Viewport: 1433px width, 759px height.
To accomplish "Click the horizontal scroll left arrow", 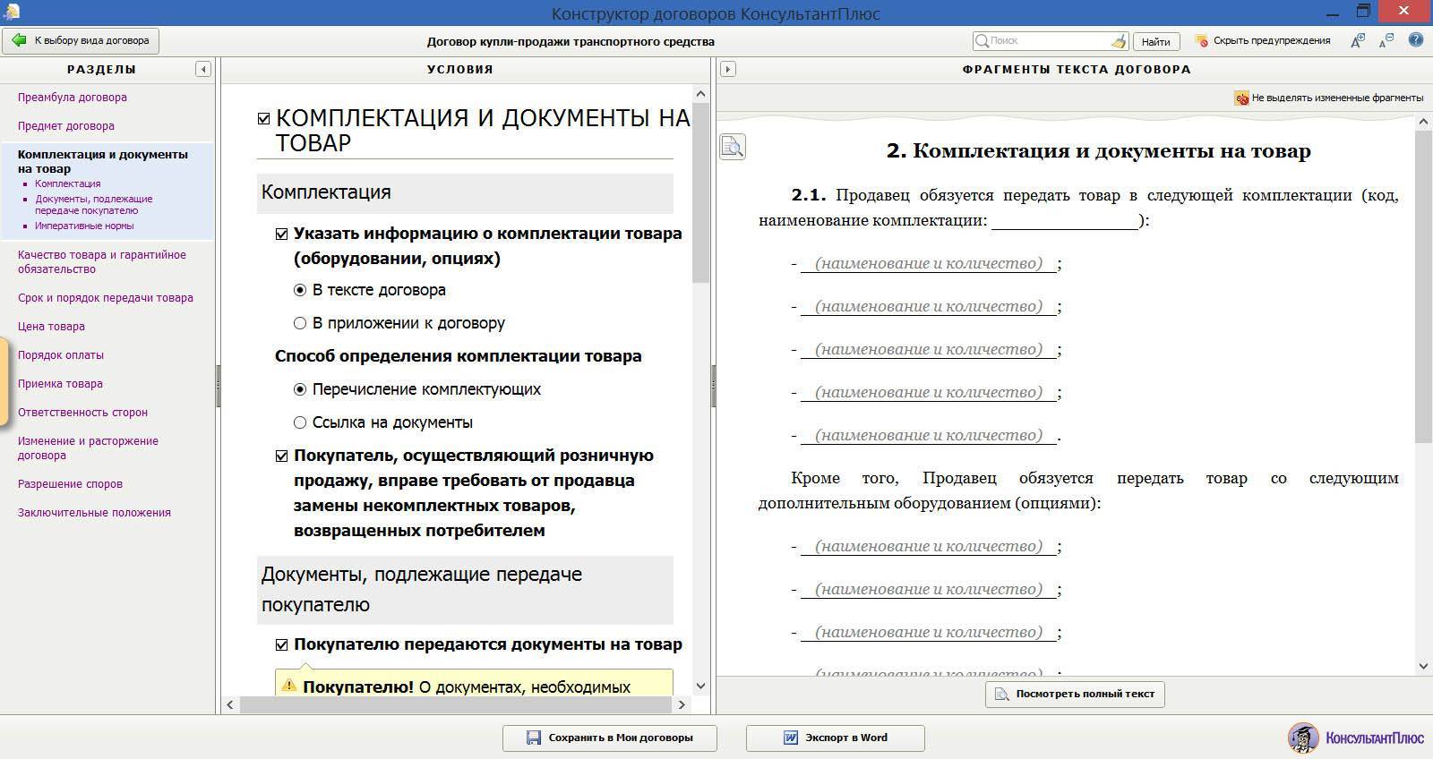I will coord(230,704).
